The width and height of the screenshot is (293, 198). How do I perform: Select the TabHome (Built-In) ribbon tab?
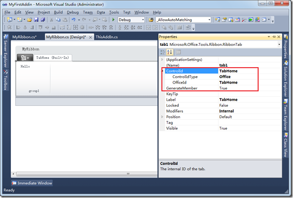click(53, 58)
